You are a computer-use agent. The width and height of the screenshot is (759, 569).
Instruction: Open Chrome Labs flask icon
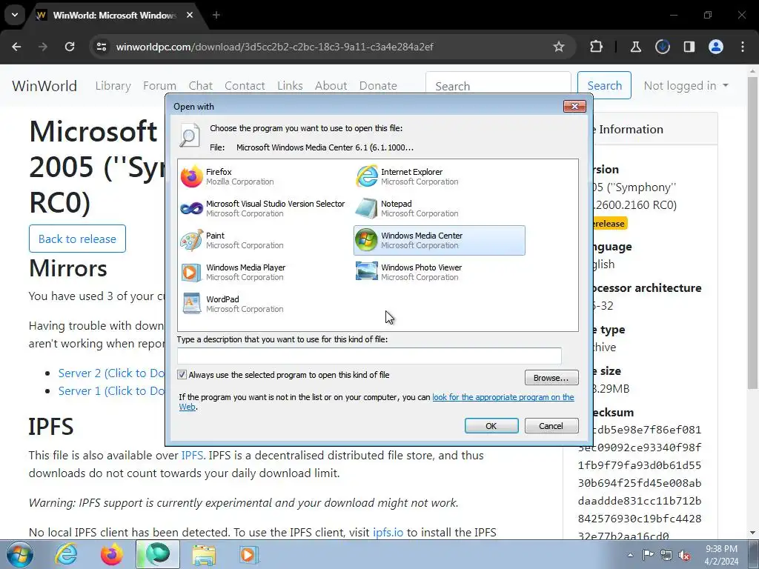[635, 47]
